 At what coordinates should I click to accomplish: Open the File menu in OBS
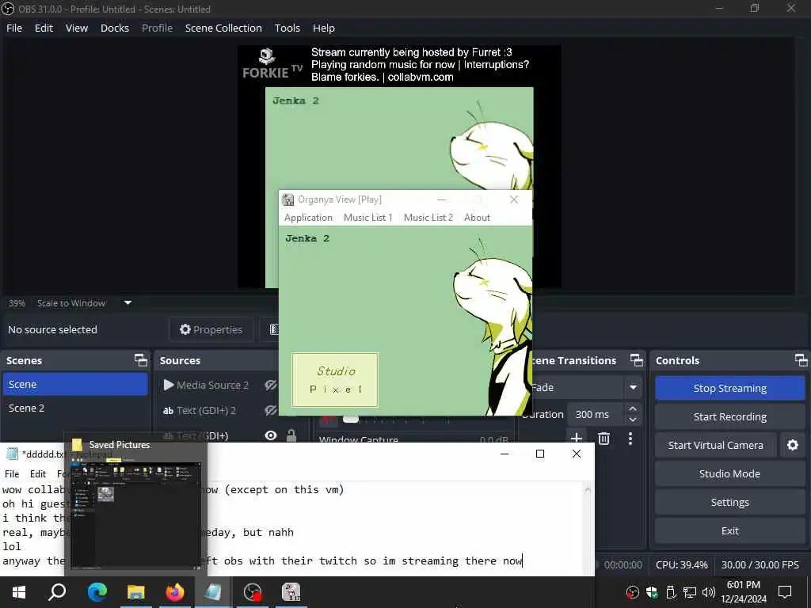pyautogui.click(x=14, y=28)
